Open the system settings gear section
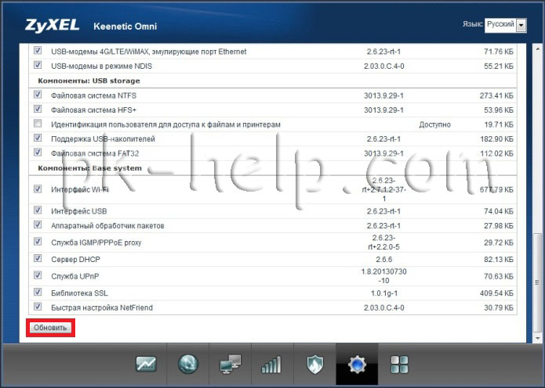This screenshot has height=388, width=545. (357, 365)
